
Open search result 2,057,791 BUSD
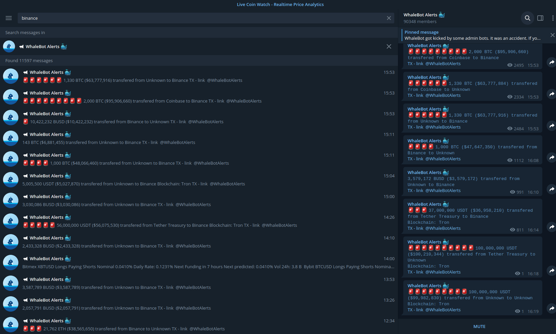coord(199,304)
